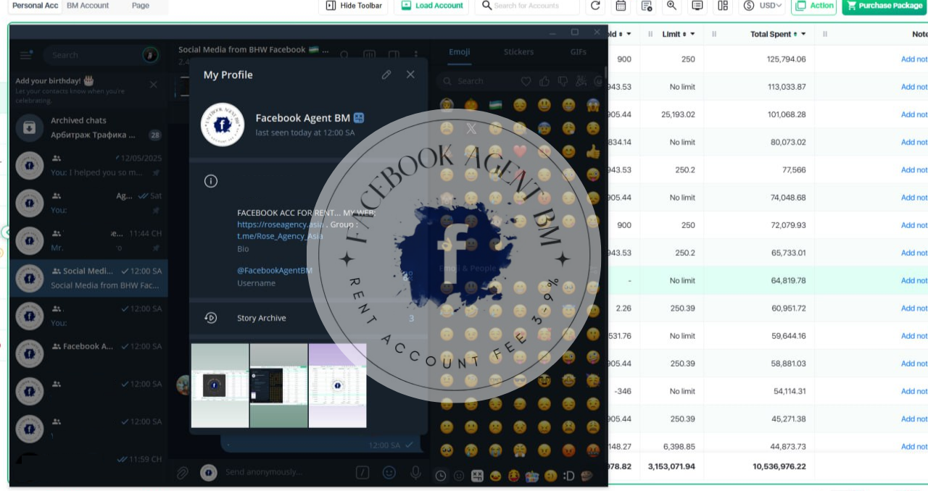
Task: Switch to the Stickers tab
Action: pos(518,52)
